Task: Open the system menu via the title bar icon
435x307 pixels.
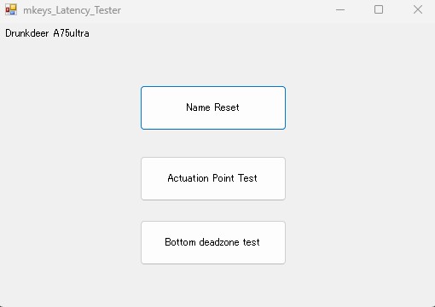Action: pos(11,10)
